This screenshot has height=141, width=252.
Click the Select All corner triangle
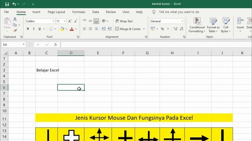pos(5,53)
